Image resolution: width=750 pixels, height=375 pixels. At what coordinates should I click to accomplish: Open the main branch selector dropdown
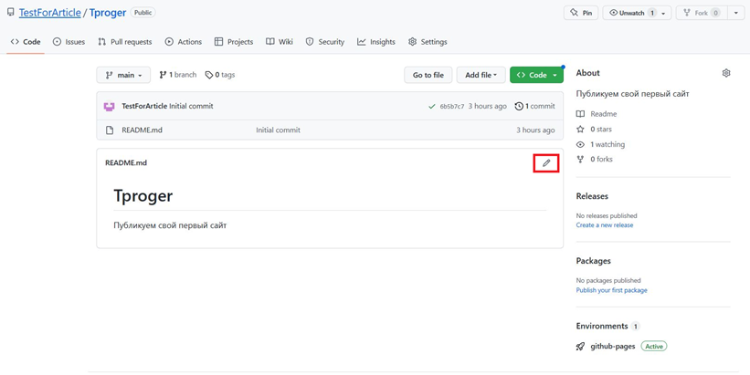point(123,75)
